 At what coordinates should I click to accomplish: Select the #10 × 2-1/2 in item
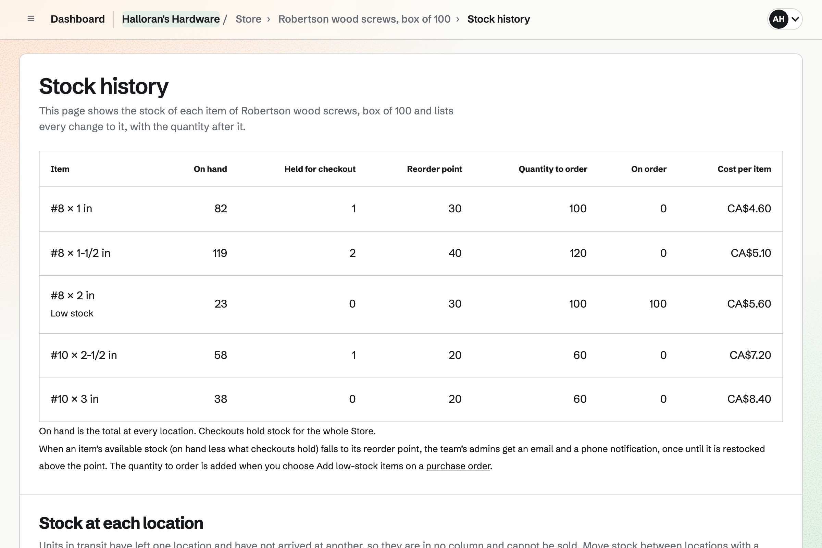tap(84, 355)
